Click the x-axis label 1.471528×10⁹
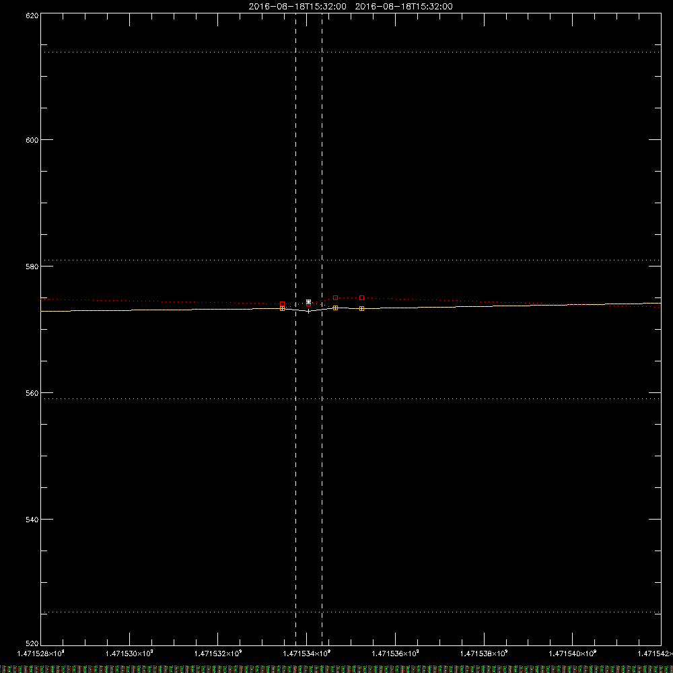The image size is (673, 673). [x=41, y=653]
